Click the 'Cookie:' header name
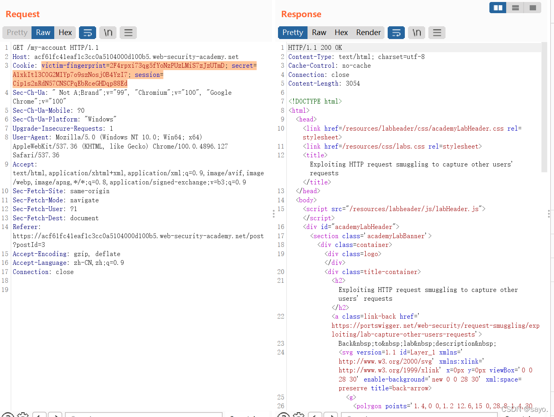This screenshot has width=554, height=417. pyautogui.click(x=25, y=66)
